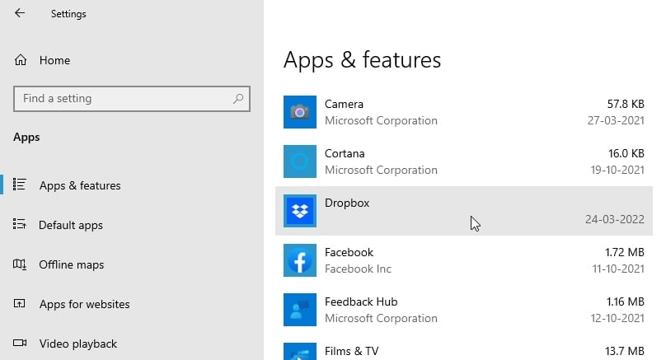Open Default apps settings
666x360 pixels.
click(71, 225)
